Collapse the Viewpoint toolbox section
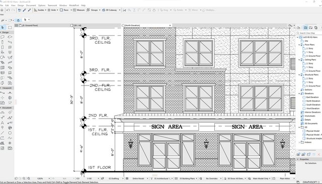This screenshot has width=322, height=184. (1, 88)
